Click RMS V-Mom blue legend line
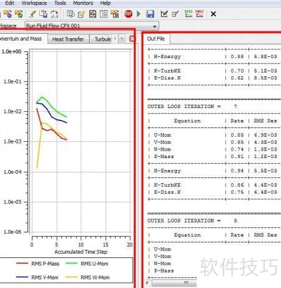 (x=22, y=277)
